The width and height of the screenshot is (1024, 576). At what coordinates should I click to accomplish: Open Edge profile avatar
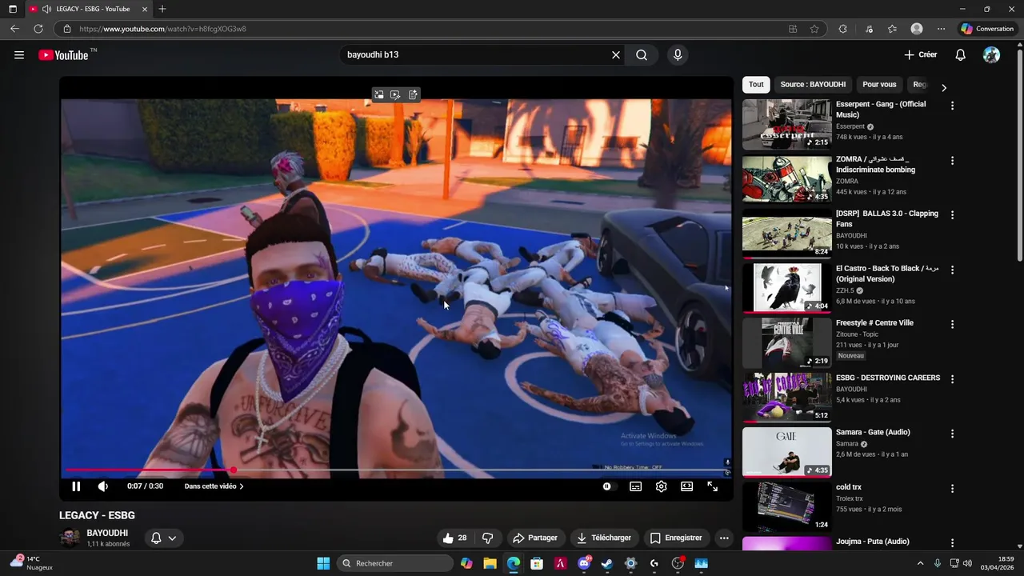tap(917, 29)
